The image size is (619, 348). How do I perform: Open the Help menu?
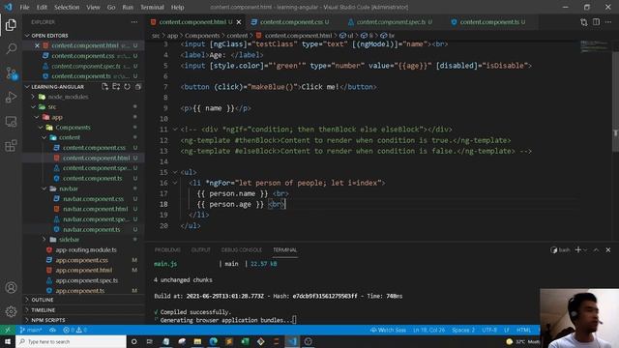coord(177,7)
